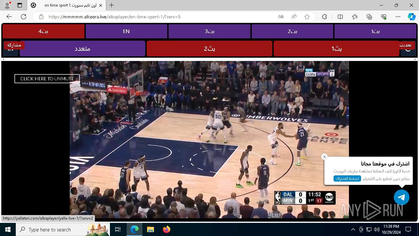Open the round Telegram chat icon
Screen dimensions: 419x236
click(x=402, y=197)
